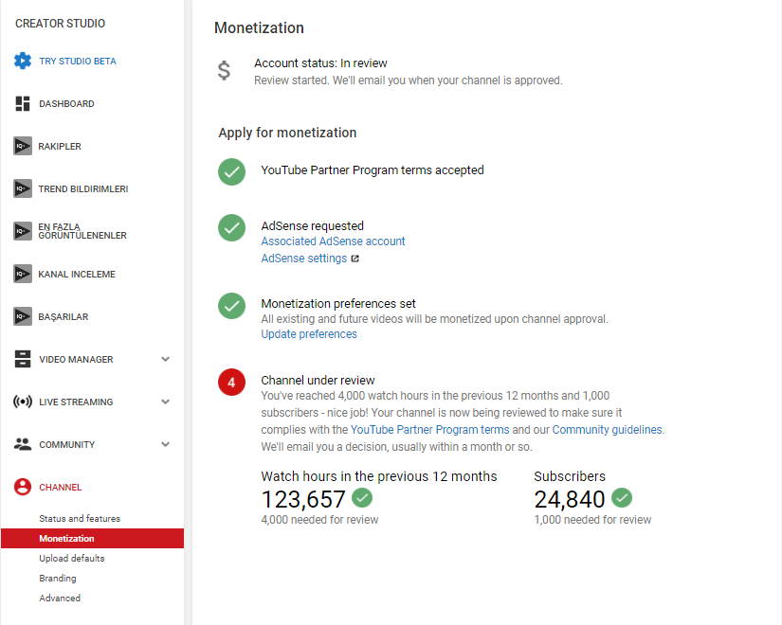Click the Live Streaming broadcast icon

23,402
